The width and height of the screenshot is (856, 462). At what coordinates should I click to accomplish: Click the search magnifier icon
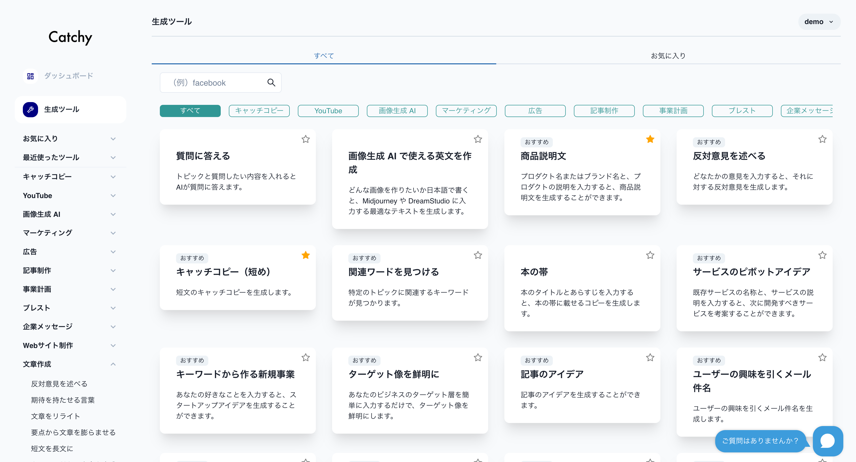[x=271, y=83]
